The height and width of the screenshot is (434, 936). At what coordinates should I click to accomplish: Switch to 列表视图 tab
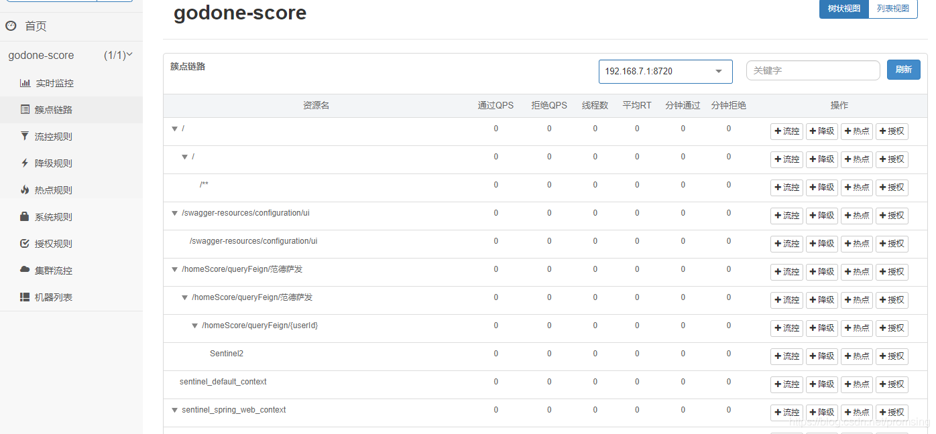pos(893,9)
